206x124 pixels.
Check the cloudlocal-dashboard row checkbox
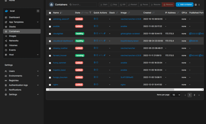pos(50,41)
